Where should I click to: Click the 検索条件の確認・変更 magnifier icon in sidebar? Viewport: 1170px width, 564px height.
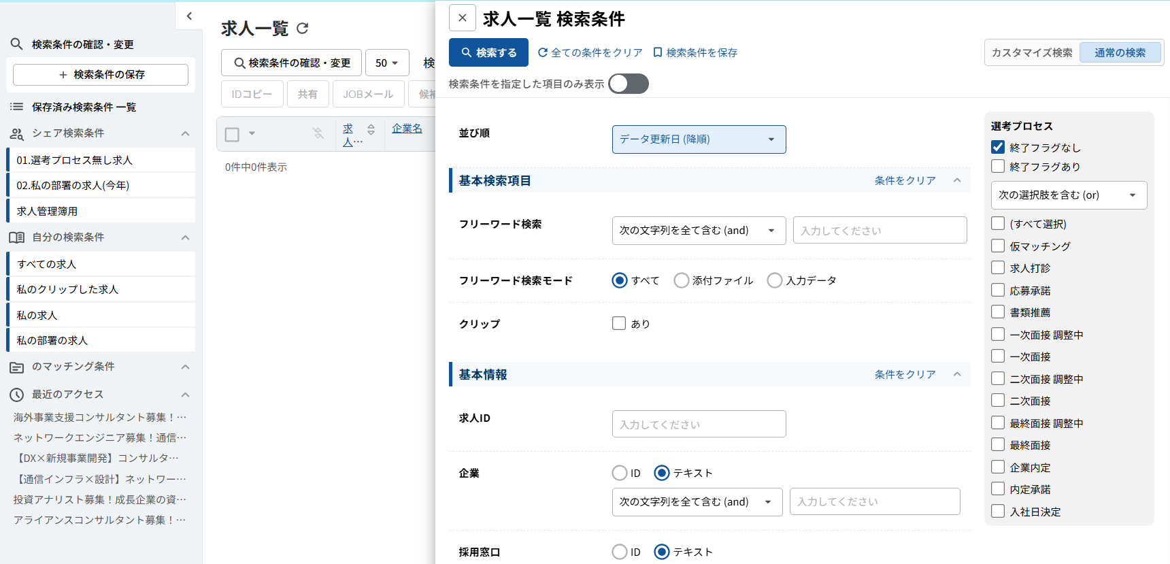pos(17,44)
